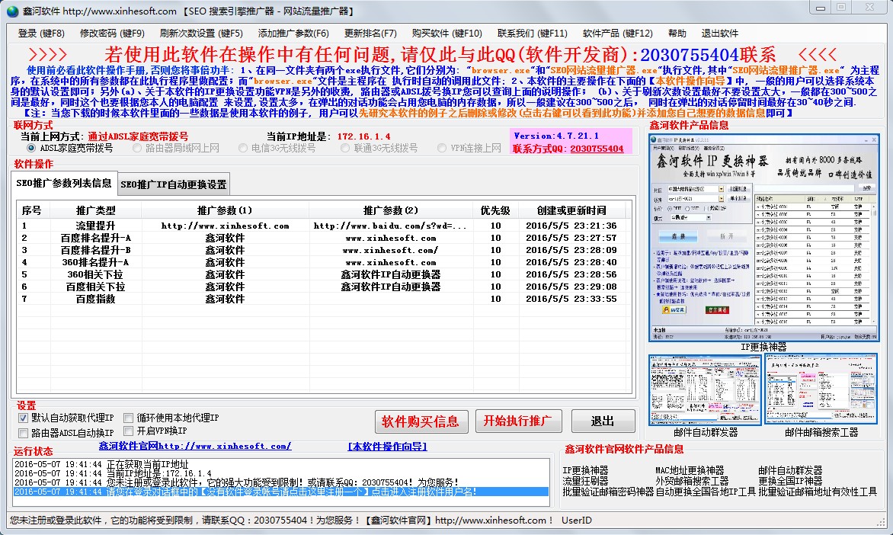The width and height of the screenshot is (893, 535).
Task: Enable 路由器ADSL自动换IP checkbox
Action: click(23, 433)
